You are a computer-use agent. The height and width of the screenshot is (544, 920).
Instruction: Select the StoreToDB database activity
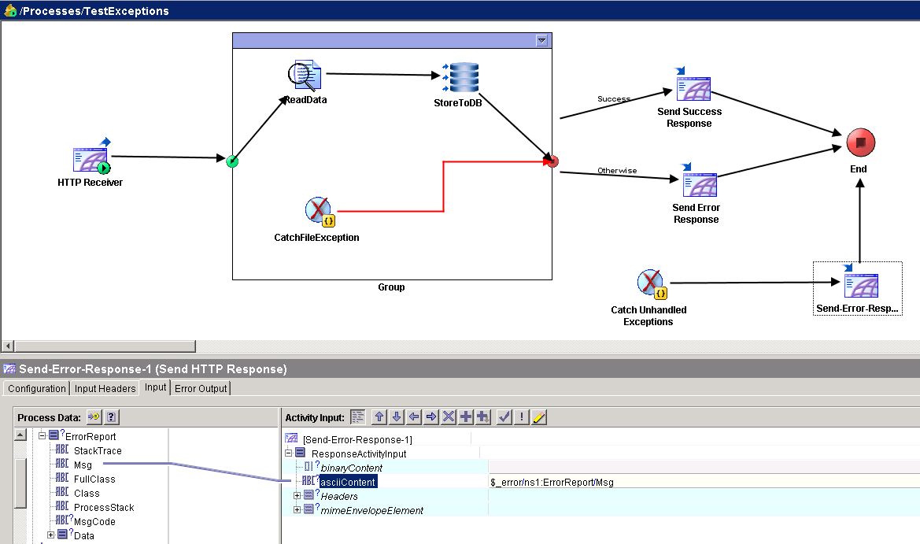click(x=463, y=75)
